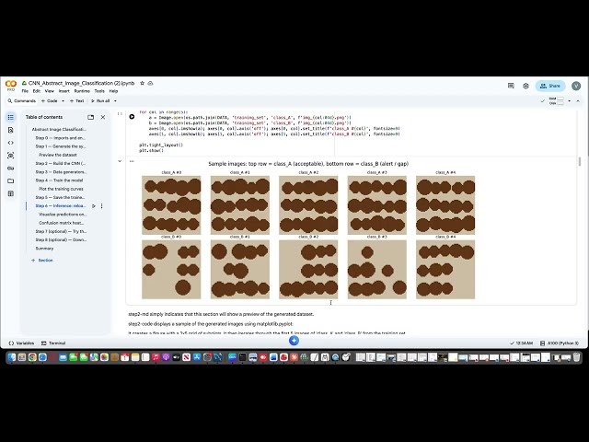Image resolution: width=589 pixels, height=442 pixels.
Task: Open Music app in the Dock
Action: pos(156,357)
